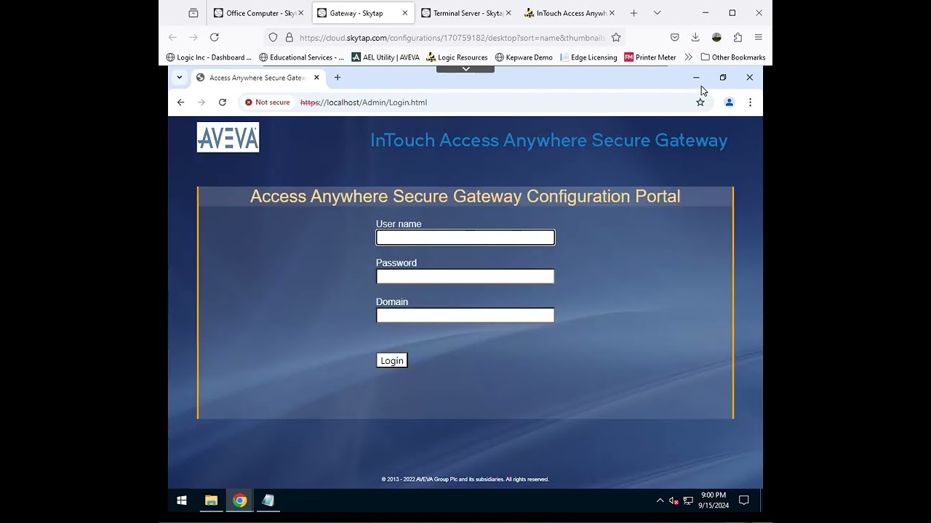
Task: Open the notepad-like app in taskbar
Action: coord(268,500)
